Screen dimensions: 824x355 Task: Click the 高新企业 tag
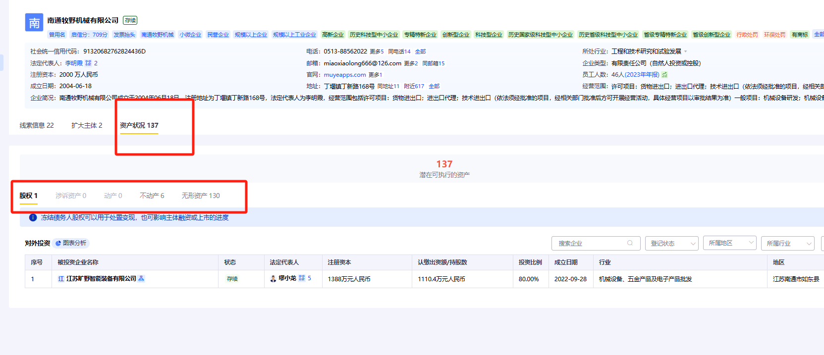332,35
